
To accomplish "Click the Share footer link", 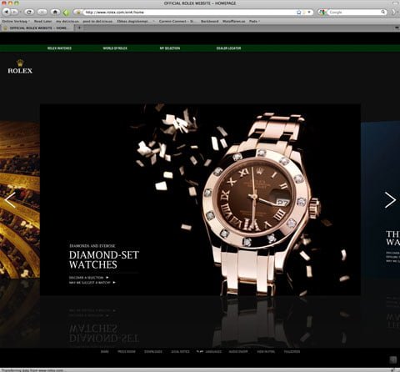I will 105,352.
